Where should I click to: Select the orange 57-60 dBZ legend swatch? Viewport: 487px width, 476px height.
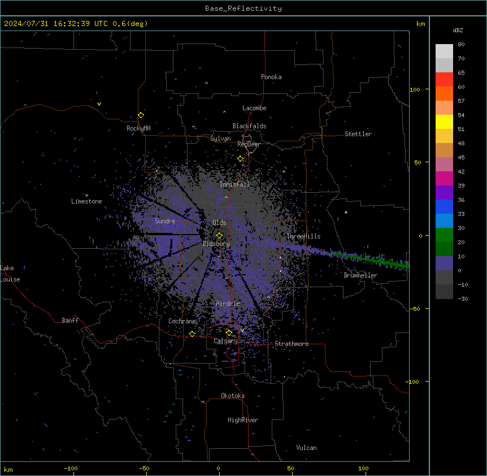point(444,93)
